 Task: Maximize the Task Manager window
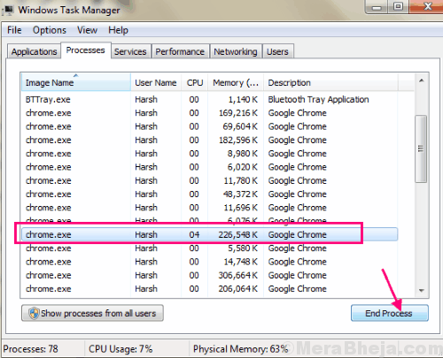(398, 7)
